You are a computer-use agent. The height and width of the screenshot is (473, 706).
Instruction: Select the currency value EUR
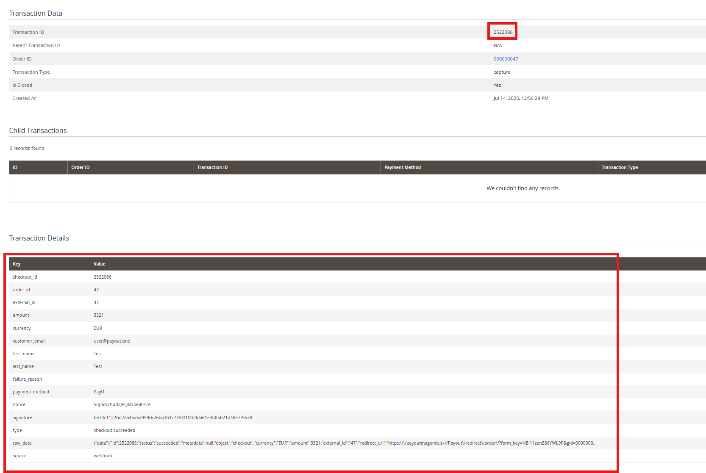tap(97, 328)
